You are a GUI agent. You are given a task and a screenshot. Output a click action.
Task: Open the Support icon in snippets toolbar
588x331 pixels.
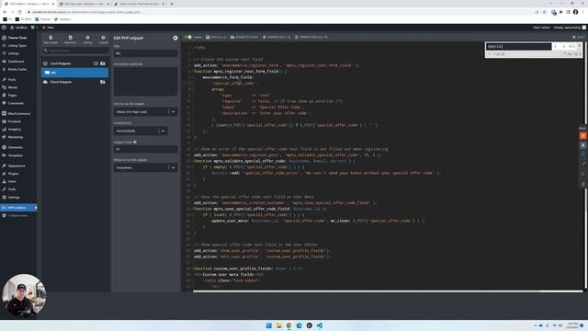pyautogui.click(x=103, y=40)
